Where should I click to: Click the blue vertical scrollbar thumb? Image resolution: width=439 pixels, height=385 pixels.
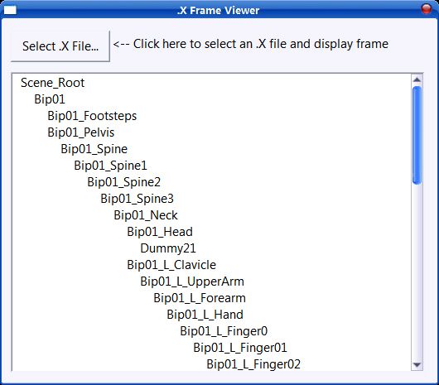pyautogui.click(x=417, y=136)
